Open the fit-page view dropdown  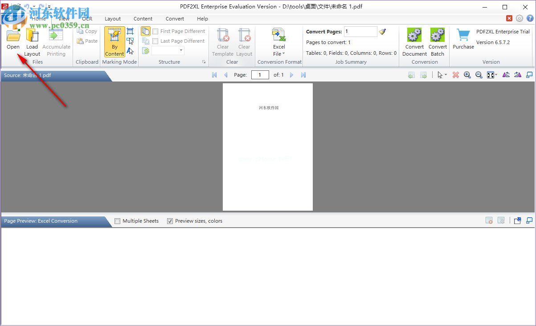click(x=496, y=75)
